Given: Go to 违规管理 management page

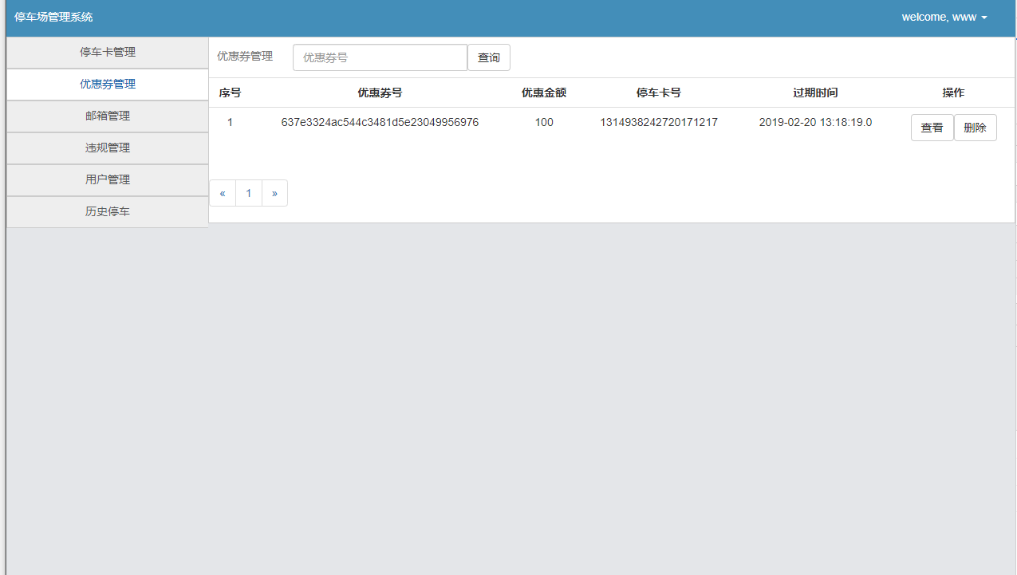Looking at the screenshot, I should pyautogui.click(x=107, y=148).
